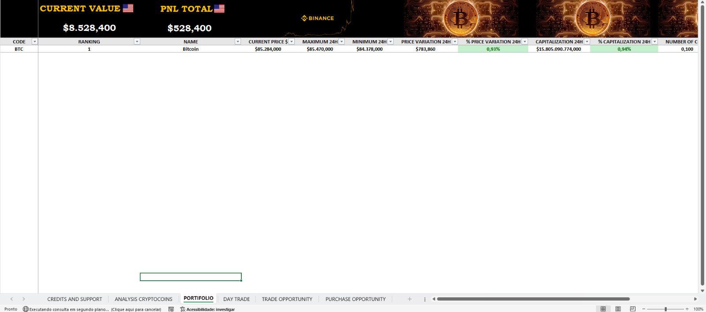Switch to the CREDITS AND SUPPORT sheet
706x312 pixels.
(75, 299)
